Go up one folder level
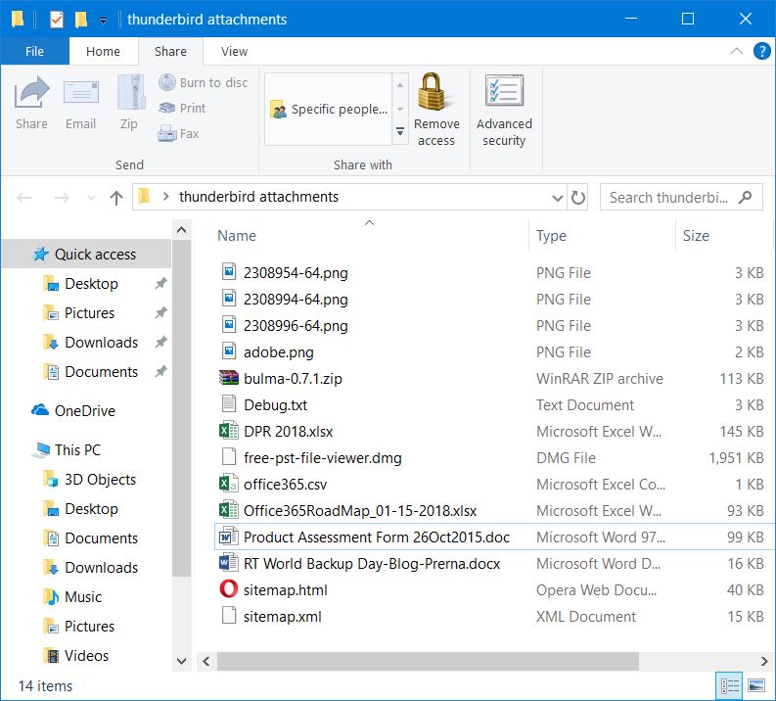 point(116,198)
